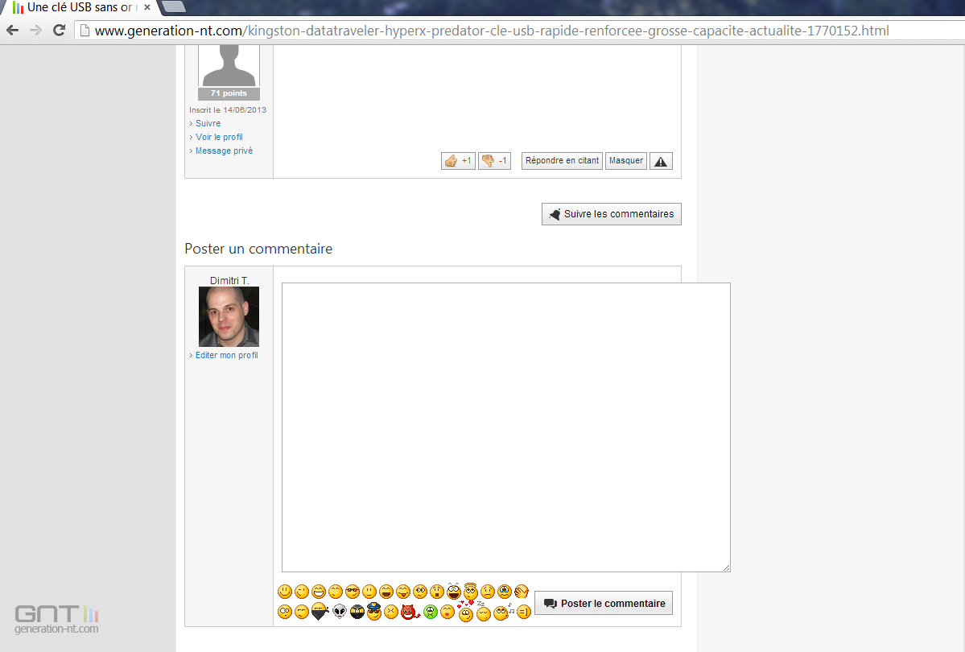Give the comment a +1 thumbs up
This screenshot has width=965, height=652.
[x=458, y=161]
